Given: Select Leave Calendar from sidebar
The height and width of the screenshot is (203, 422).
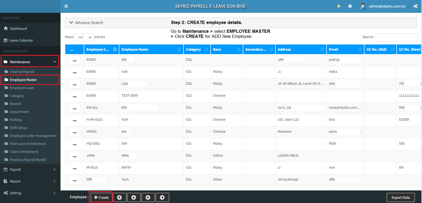Looking at the screenshot, I should click(21, 40).
